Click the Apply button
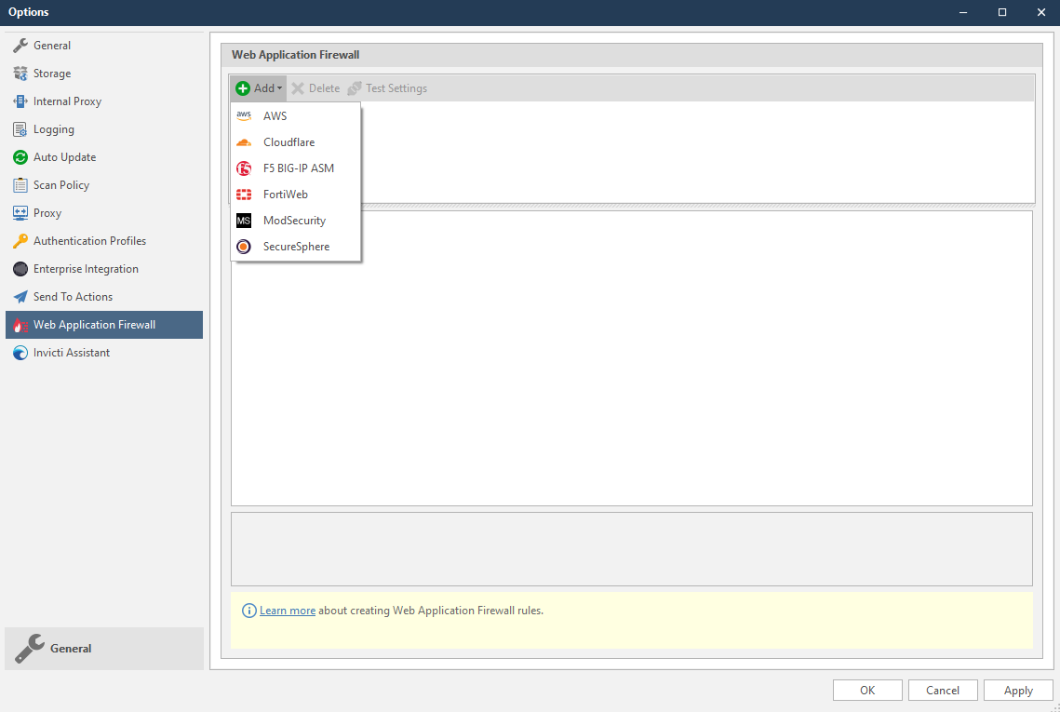The image size is (1060, 712). pos(1018,690)
